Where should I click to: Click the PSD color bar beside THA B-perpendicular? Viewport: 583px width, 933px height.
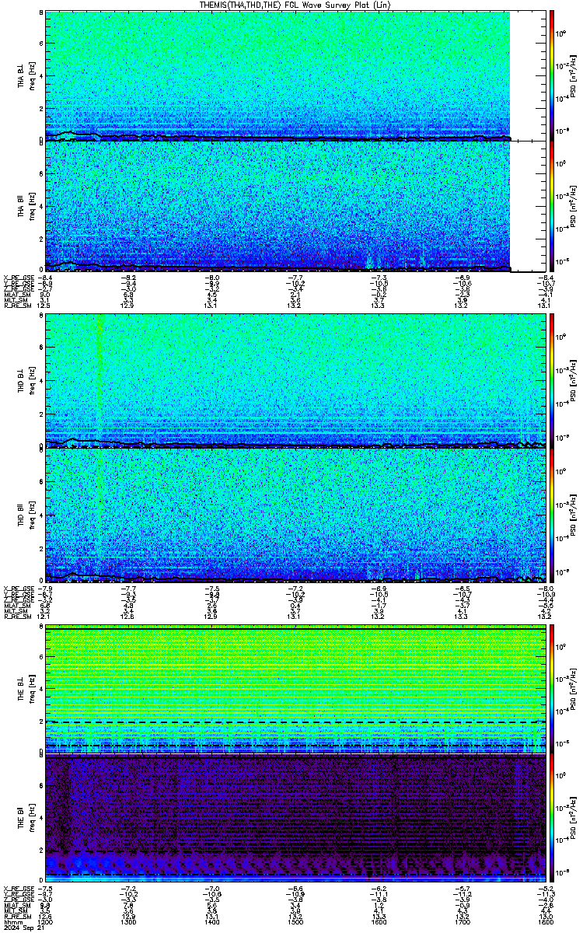click(553, 75)
